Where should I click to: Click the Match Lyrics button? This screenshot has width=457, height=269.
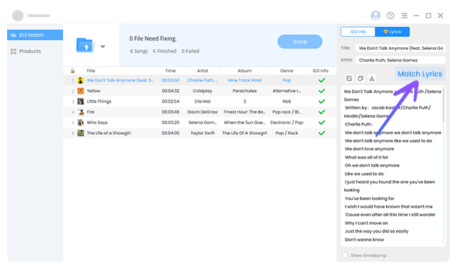420,74
